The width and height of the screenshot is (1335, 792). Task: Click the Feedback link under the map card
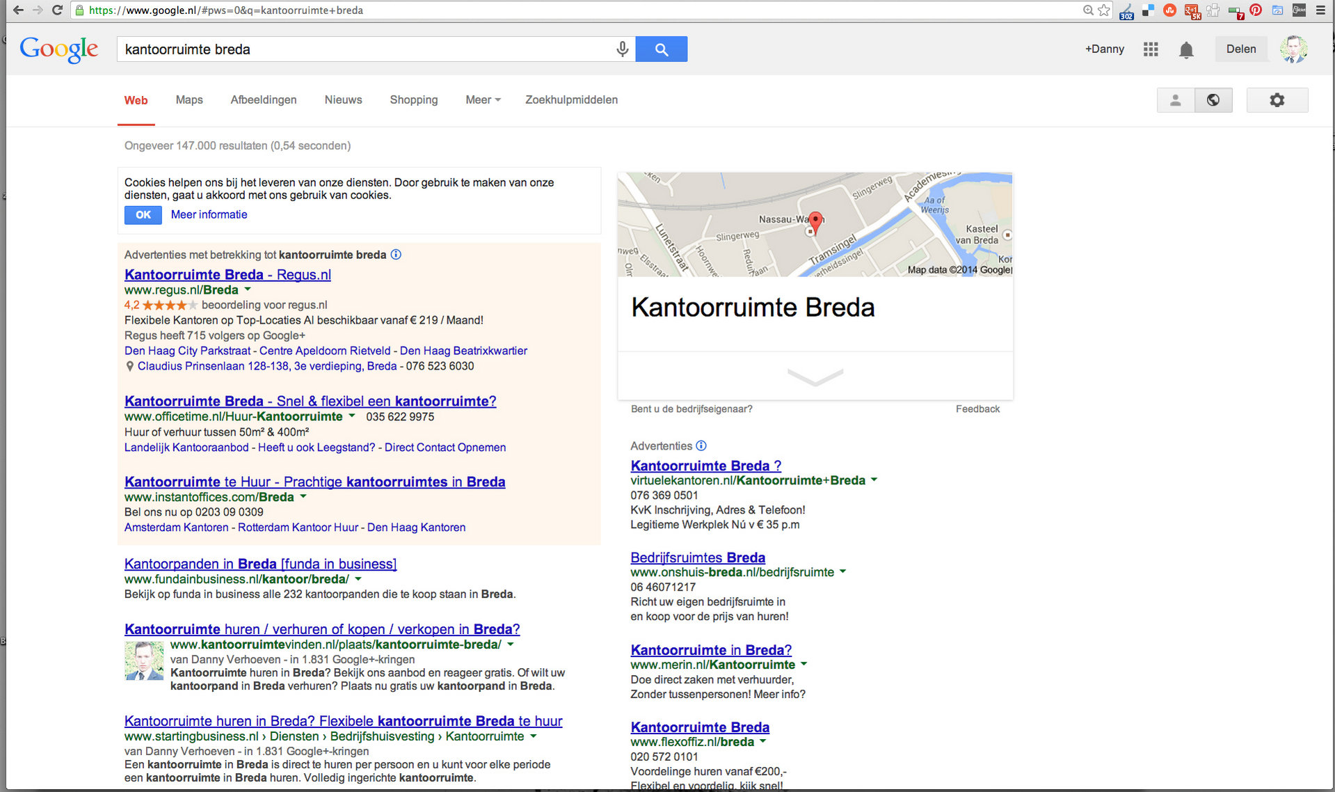coord(977,409)
